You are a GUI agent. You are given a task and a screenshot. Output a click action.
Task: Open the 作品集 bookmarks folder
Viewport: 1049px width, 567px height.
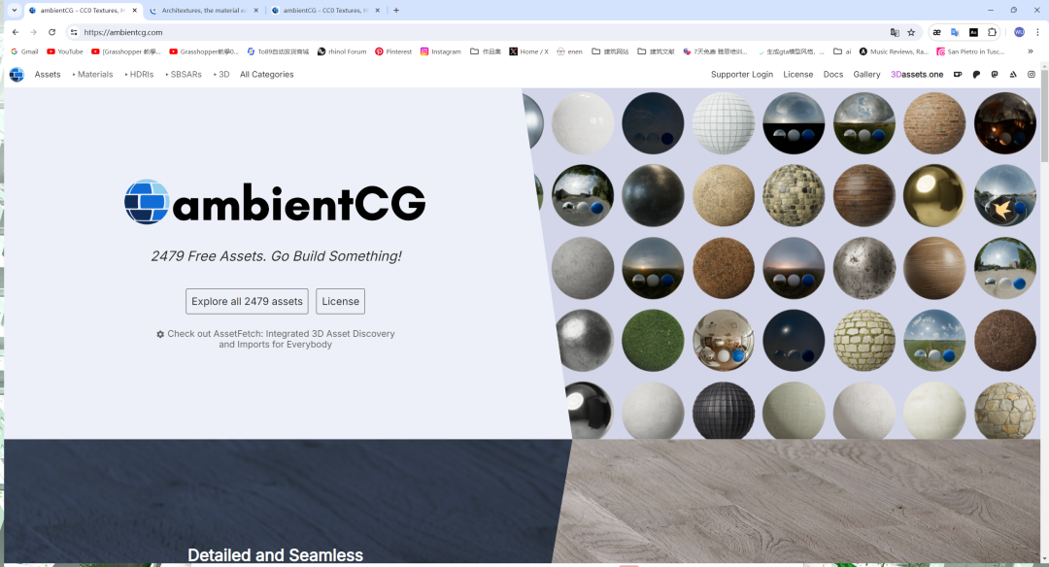[486, 51]
